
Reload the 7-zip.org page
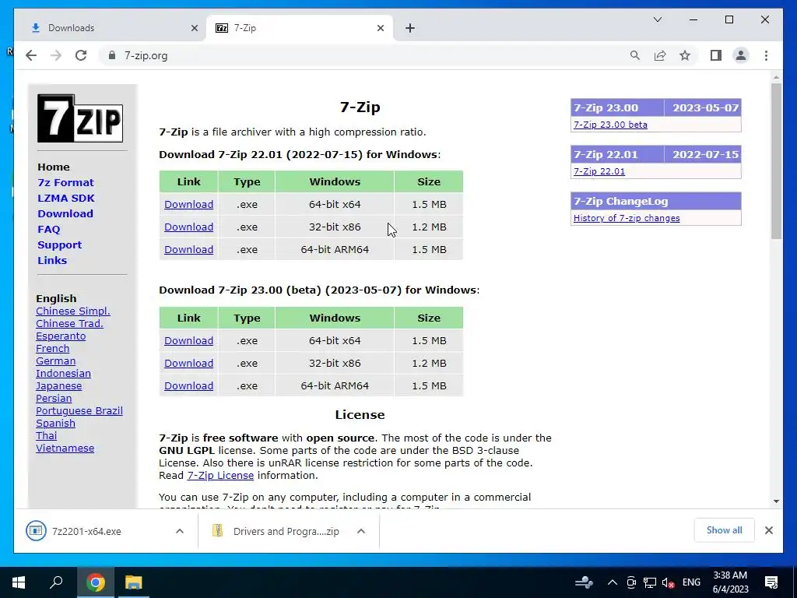[x=81, y=55]
